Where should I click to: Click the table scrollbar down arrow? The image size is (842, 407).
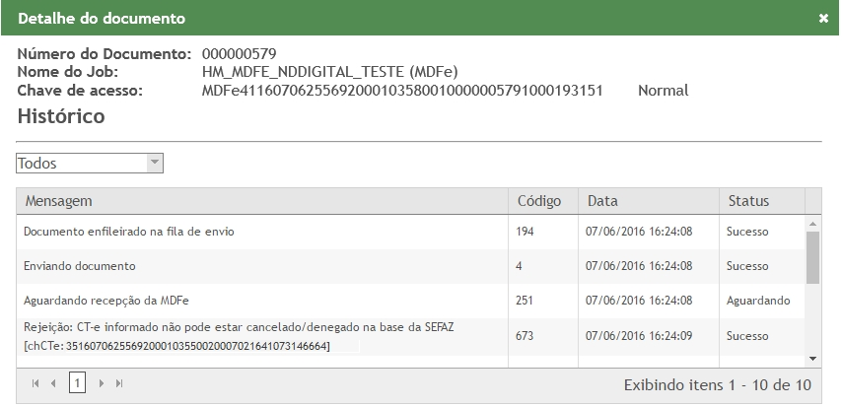pyautogui.click(x=813, y=359)
